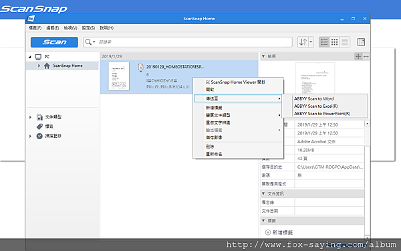
Task: Choose 以 ScanSnap Home Viewer 開啟
Action: 235,82
